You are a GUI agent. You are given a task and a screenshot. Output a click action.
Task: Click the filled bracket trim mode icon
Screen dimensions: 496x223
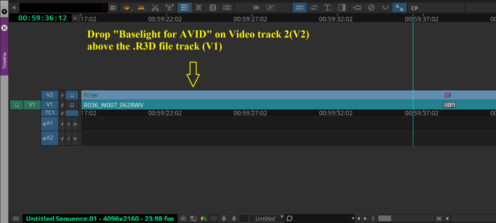212,7
